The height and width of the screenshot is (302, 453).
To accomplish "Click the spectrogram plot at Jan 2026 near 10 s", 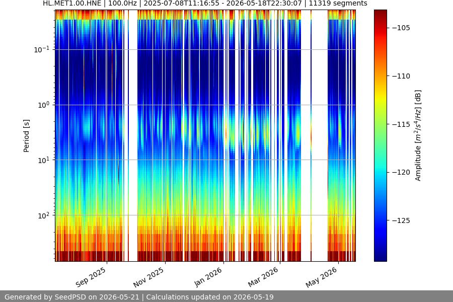I will (x=224, y=160).
